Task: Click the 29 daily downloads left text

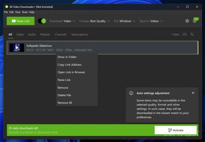Action: click(x=23, y=128)
